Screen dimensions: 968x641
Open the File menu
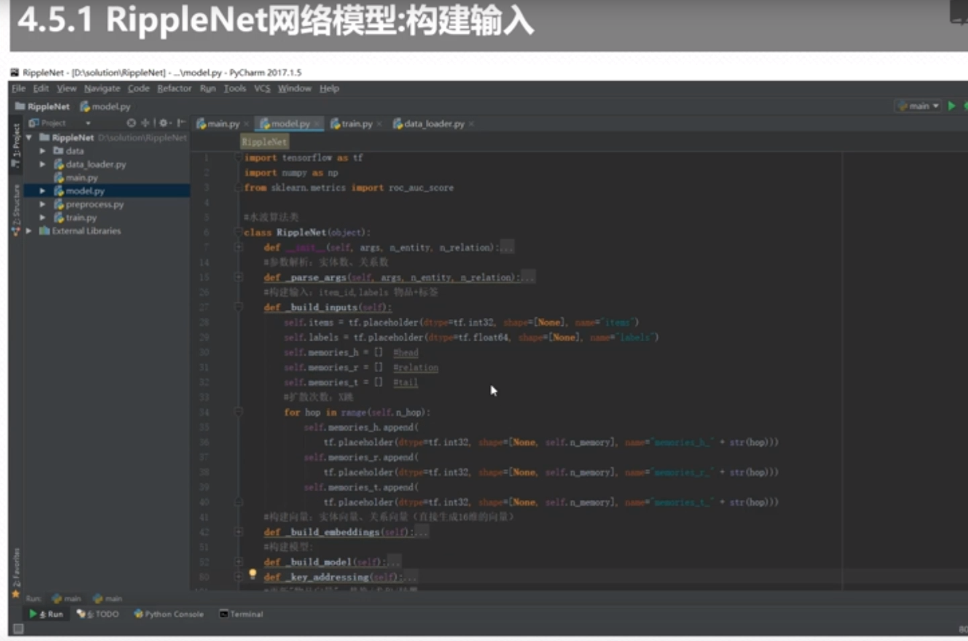click(18, 89)
